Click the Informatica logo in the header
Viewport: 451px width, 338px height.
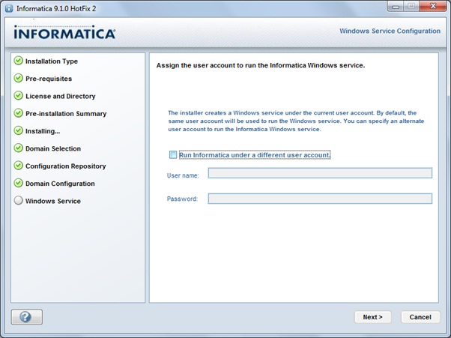pos(64,32)
